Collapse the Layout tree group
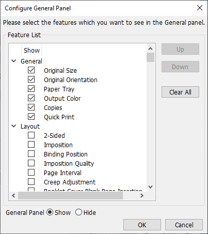The image size is (208, 234). pos(14,126)
